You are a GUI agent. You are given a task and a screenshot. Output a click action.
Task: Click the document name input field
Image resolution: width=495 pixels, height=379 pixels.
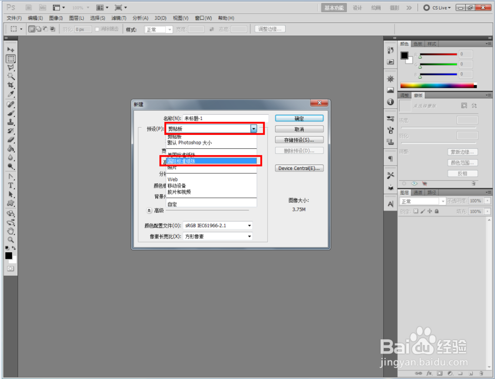click(226, 119)
